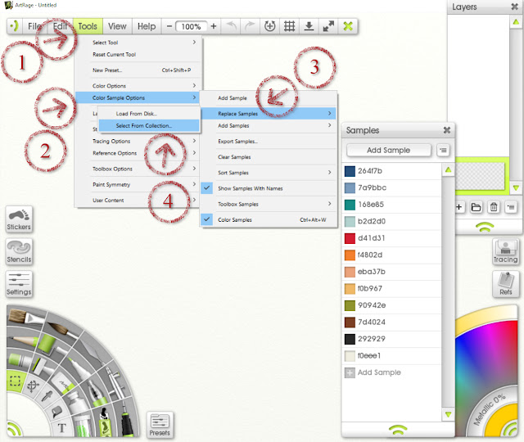Choose Clear Samples menu entry
524x442 pixels.
(x=269, y=157)
